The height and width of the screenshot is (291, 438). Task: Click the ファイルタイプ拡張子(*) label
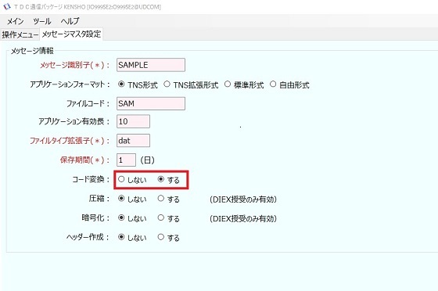(70, 141)
